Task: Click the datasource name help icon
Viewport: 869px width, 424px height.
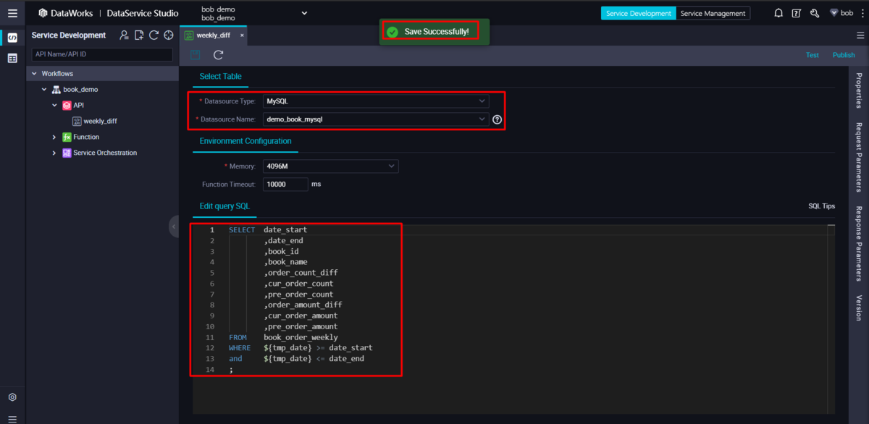Action: (x=497, y=119)
